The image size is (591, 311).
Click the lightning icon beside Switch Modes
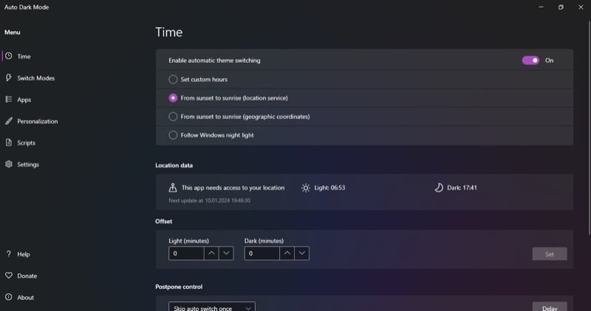coord(9,78)
